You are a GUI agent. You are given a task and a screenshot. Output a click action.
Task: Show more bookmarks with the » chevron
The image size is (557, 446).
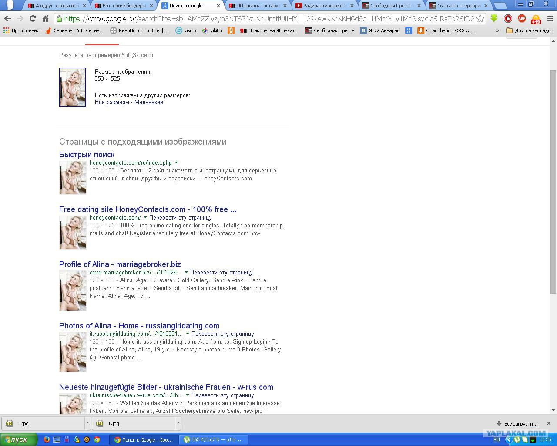coord(497,30)
